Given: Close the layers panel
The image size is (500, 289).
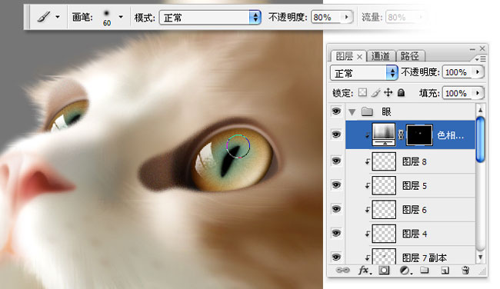Looking at the screenshot, I should tap(482, 48).
